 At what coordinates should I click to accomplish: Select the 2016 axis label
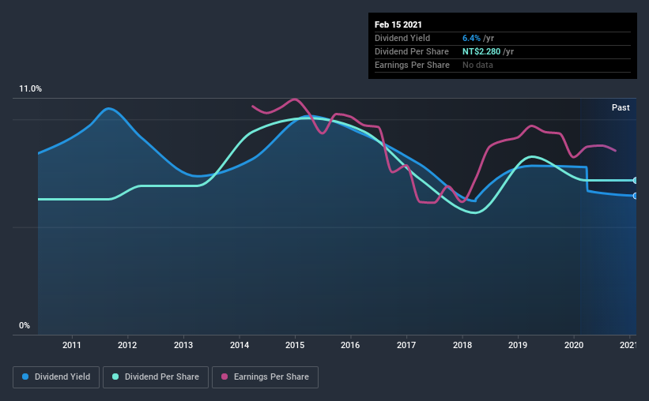[x=350, y=345]
